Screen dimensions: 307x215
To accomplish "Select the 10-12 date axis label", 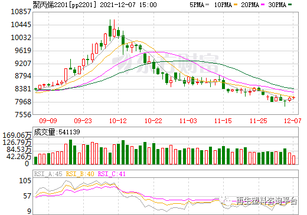I will point(118,121).
